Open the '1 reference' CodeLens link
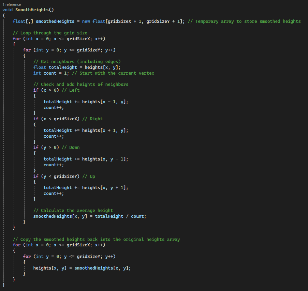This screenshot has height=291, width=308. (12, 4)
